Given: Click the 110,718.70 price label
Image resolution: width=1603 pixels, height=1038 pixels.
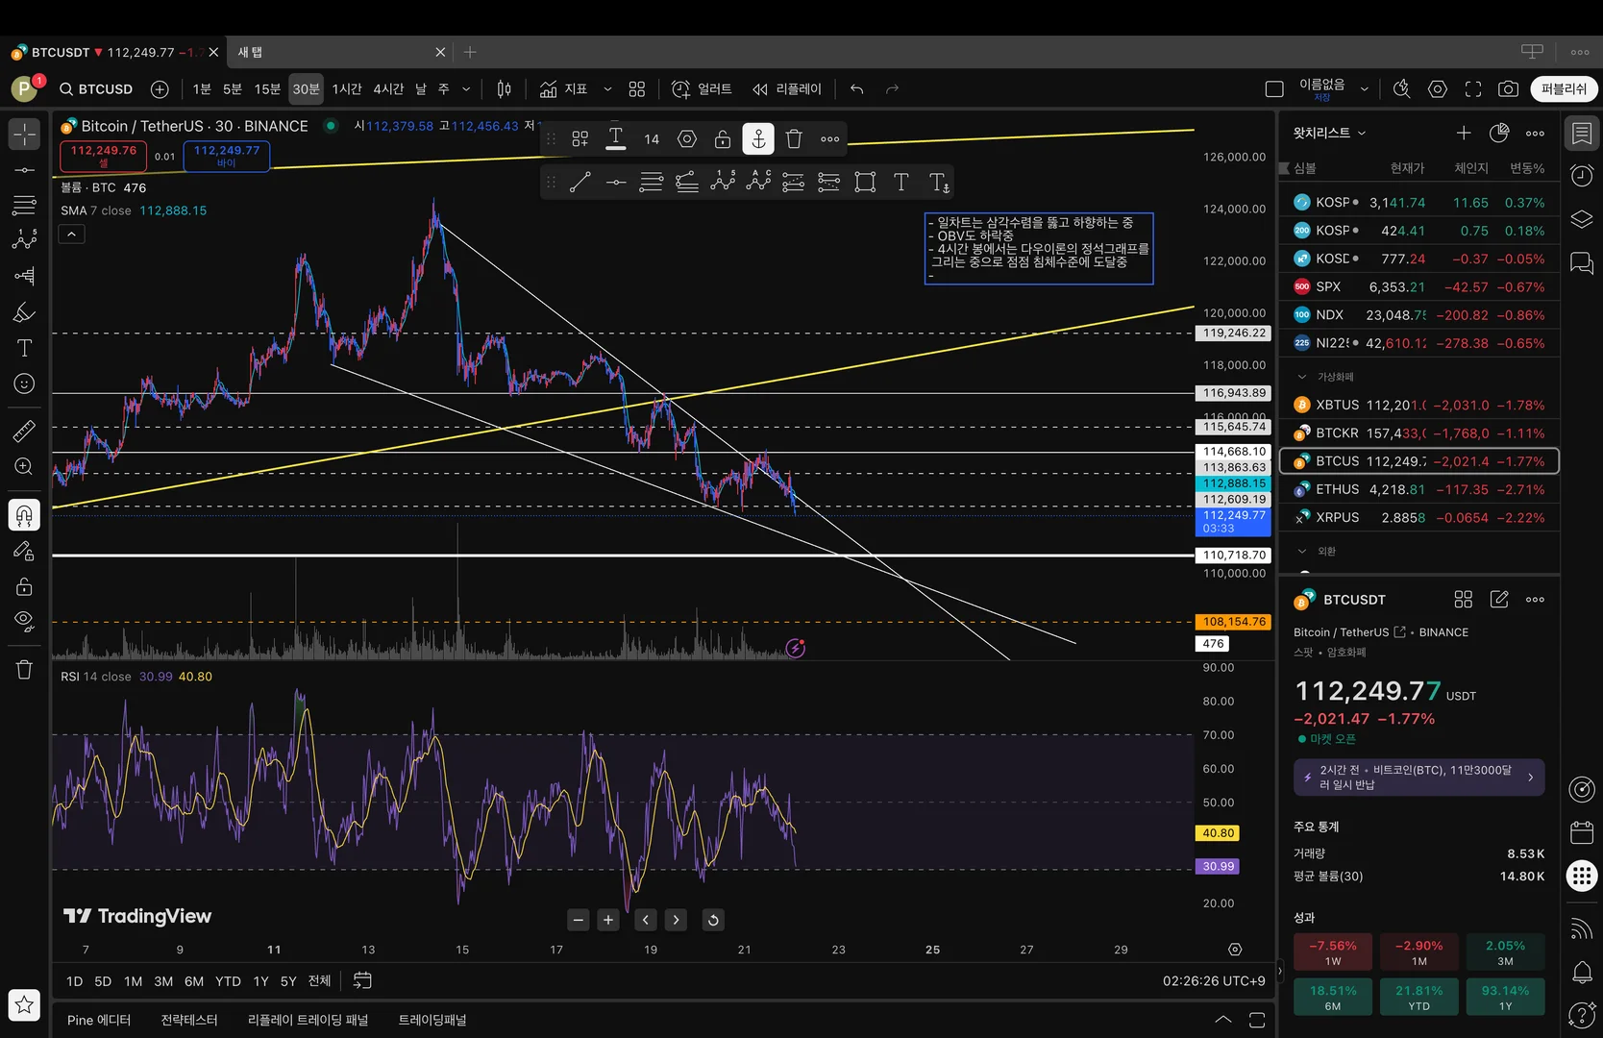Looking at the screenshot, I should tap(1233, 556).
